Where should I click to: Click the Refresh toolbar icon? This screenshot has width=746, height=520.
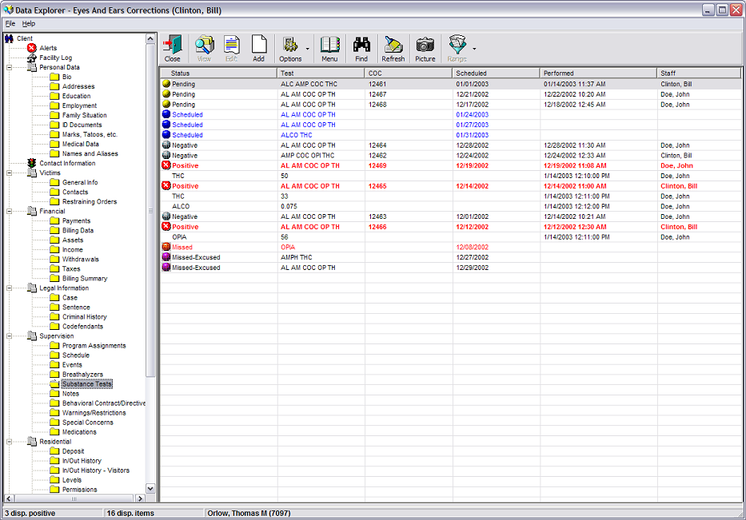[393, 46]
